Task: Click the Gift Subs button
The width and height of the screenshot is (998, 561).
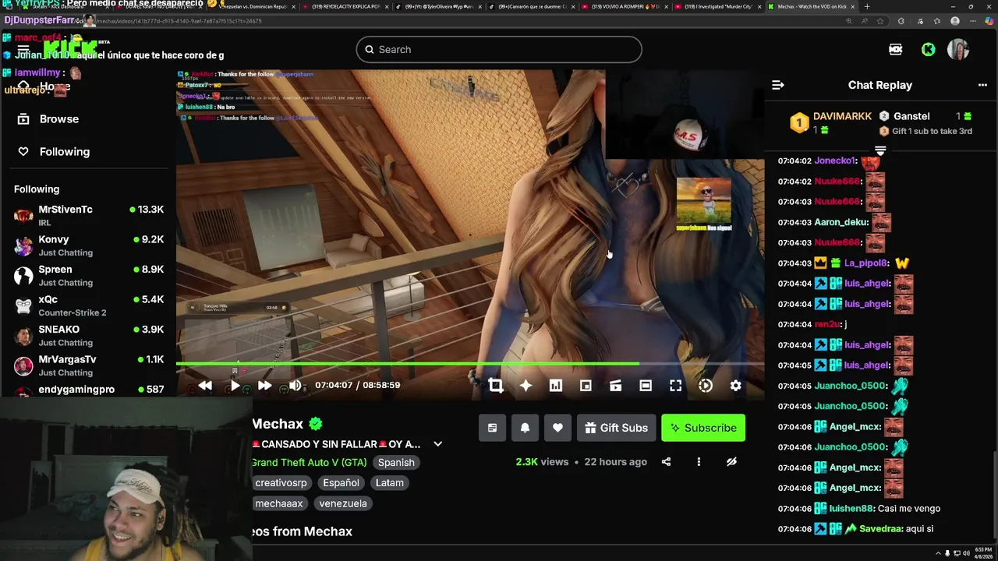Action: [x=616, y=428]
